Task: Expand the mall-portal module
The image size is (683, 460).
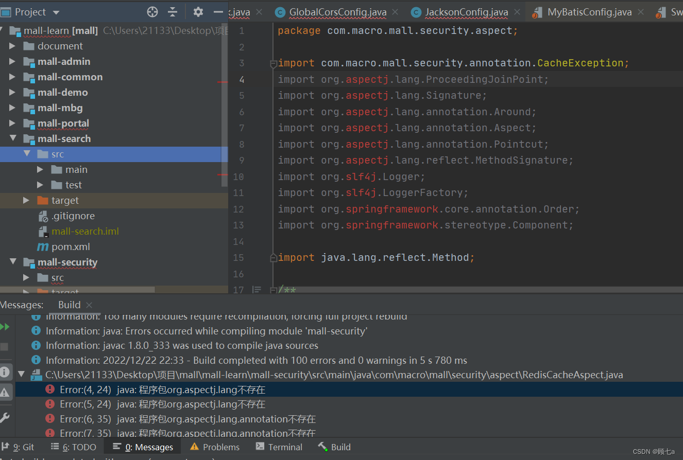Action: pos(12,123)
